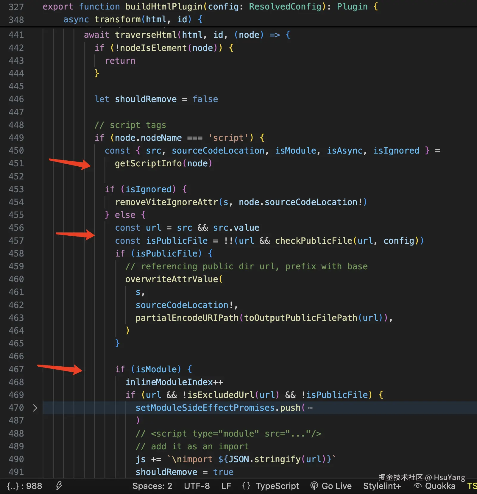477x494 pixels.
Task: Click the '// add it as an import' comment
Action: click(192, 446)
